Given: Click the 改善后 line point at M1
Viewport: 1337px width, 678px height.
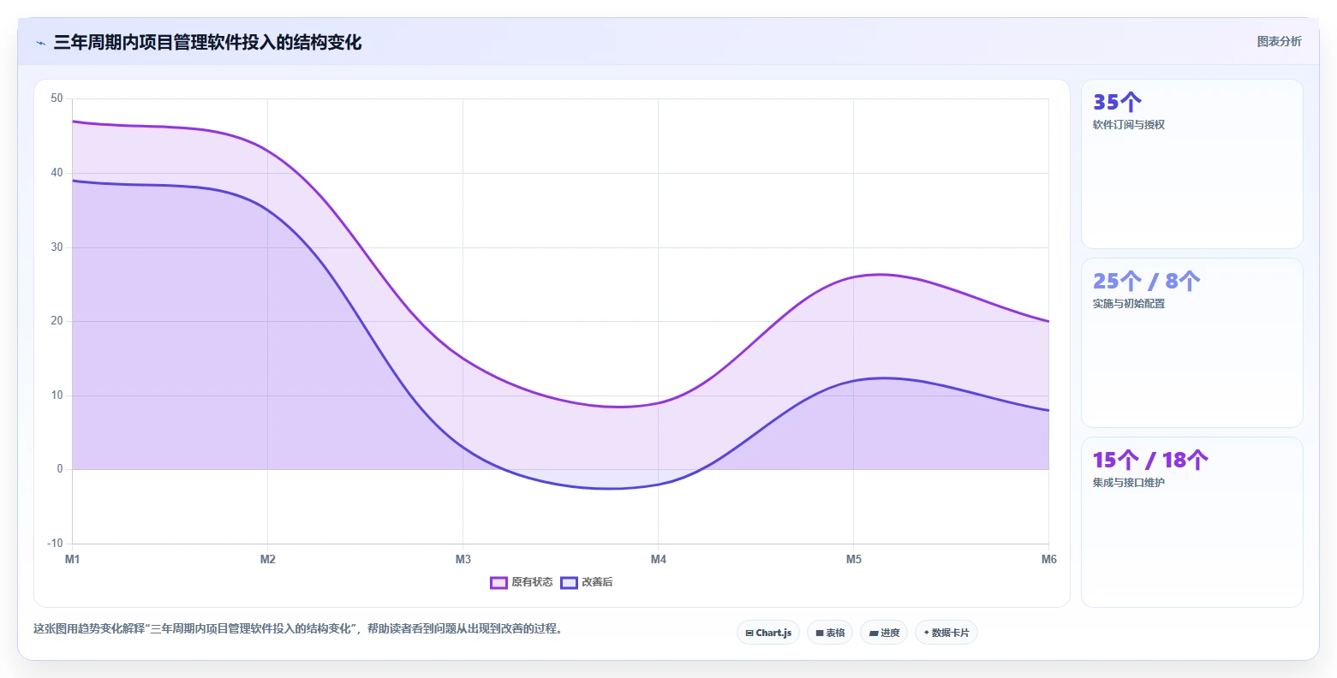Looking at the screenshot, I should [73, 181].
